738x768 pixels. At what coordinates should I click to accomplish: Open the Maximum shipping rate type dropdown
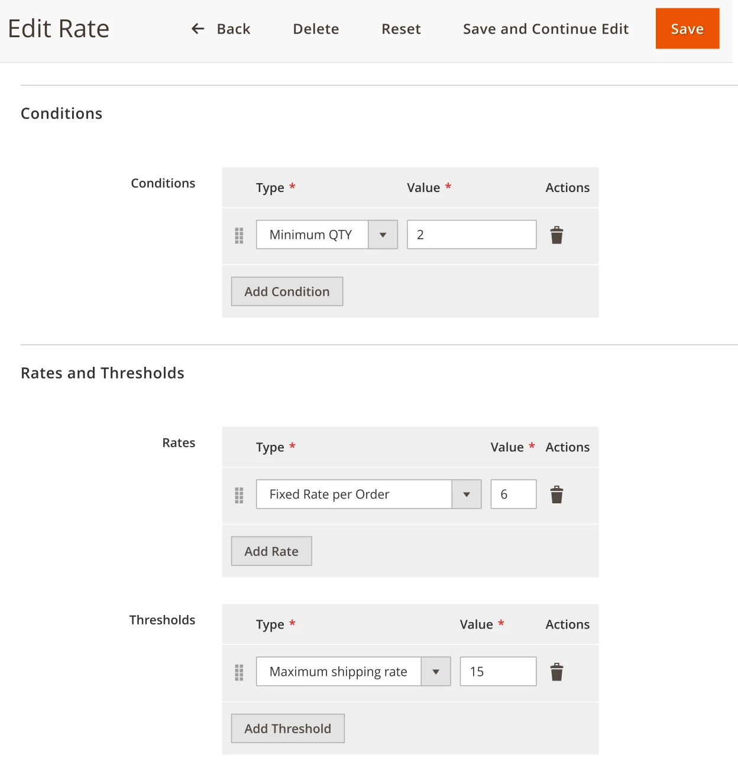coord(436,671)
